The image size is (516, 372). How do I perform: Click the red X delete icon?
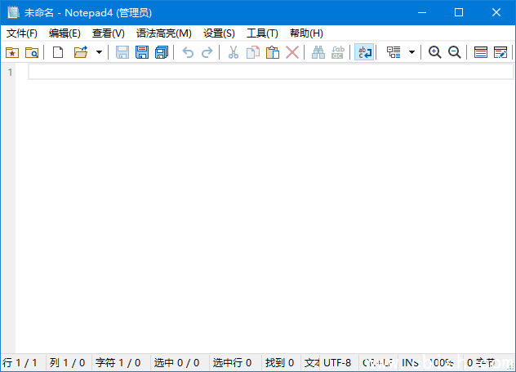(x=292, y=52)
